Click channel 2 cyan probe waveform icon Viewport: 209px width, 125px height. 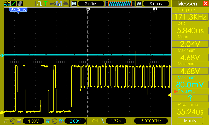[x=61, y=121]
